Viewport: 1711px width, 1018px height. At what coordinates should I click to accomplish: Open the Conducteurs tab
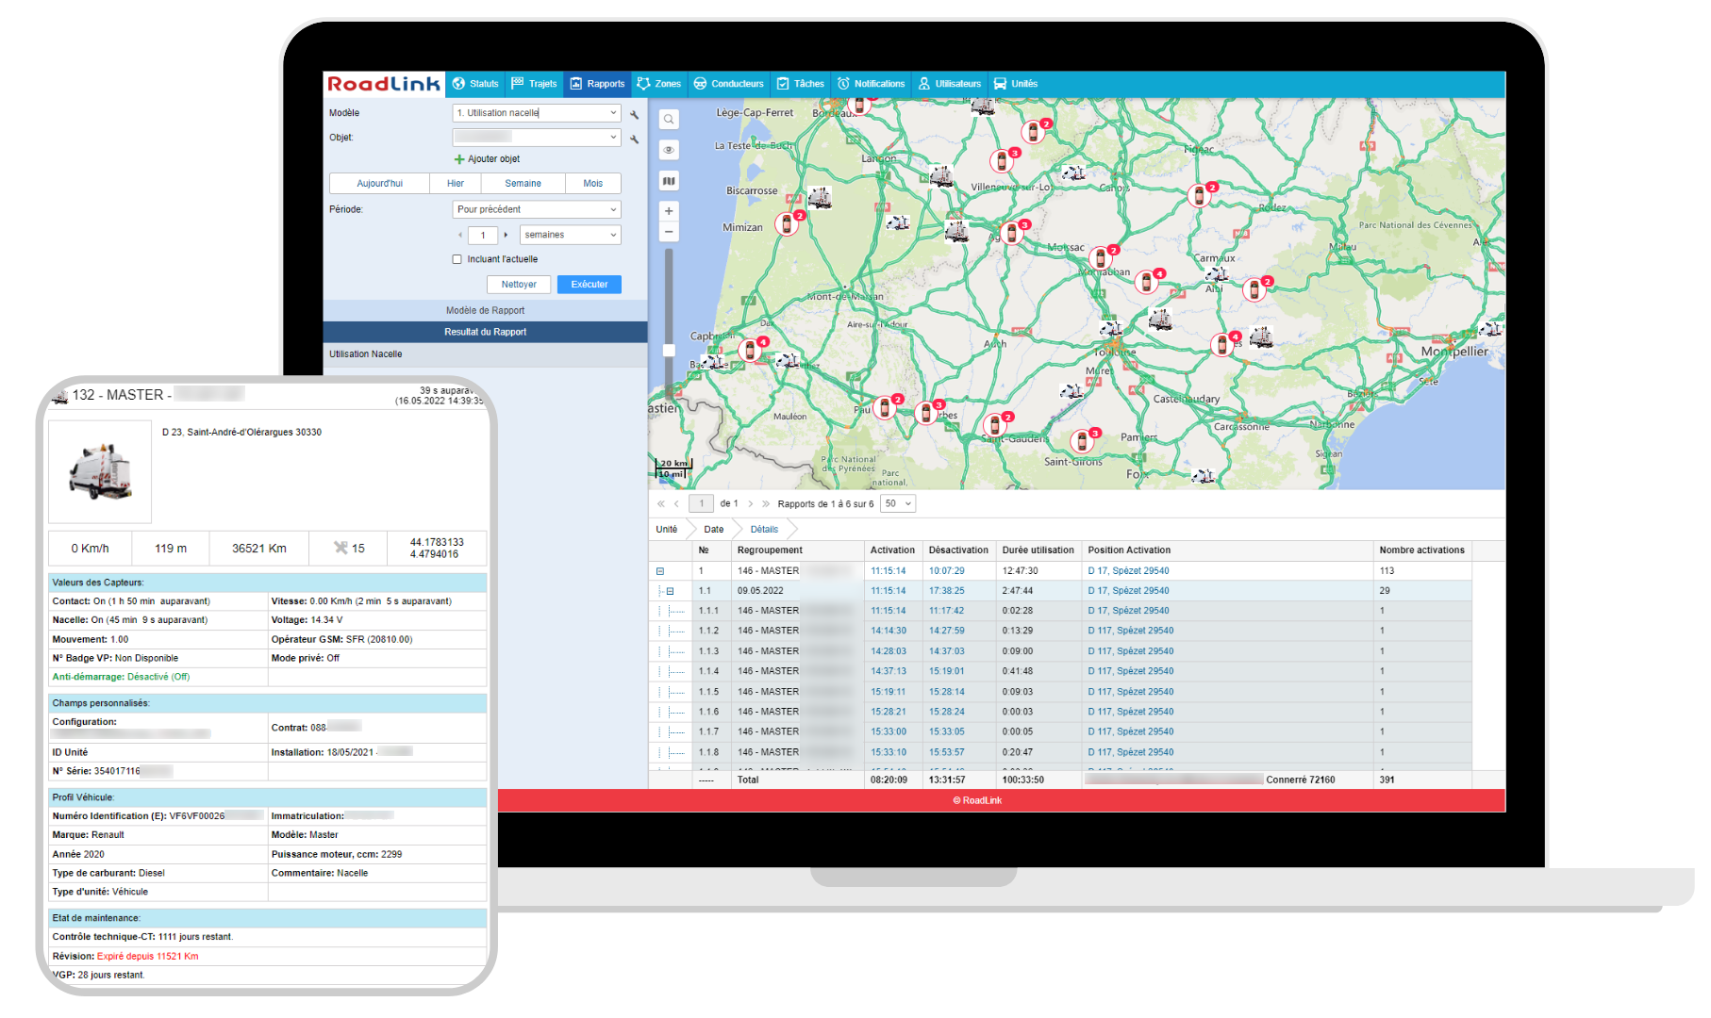(728, 84)
